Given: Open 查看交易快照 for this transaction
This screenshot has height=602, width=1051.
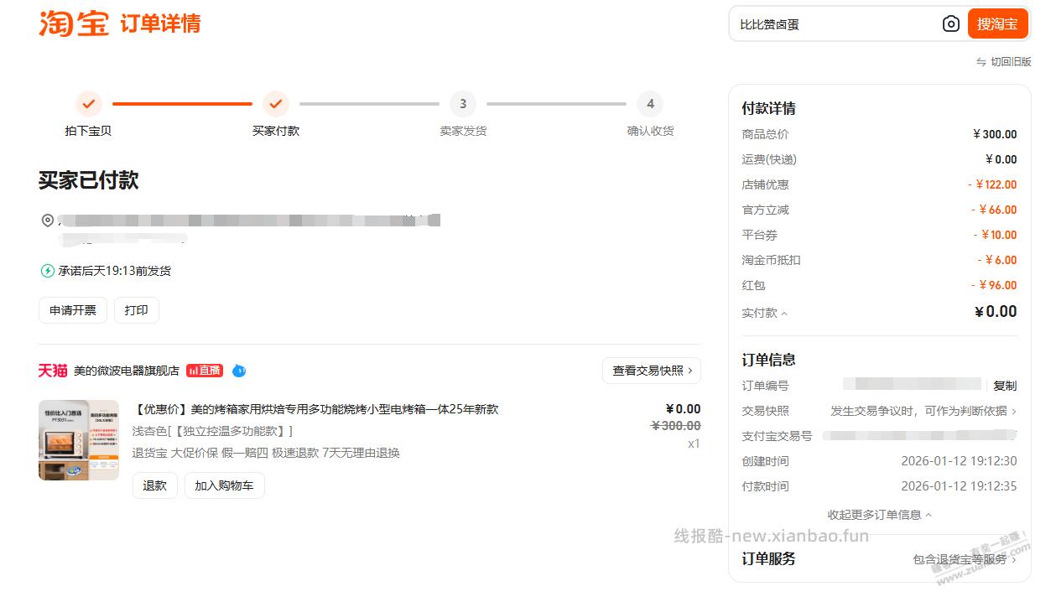Looking at the screenshot, I should [652, 370].
